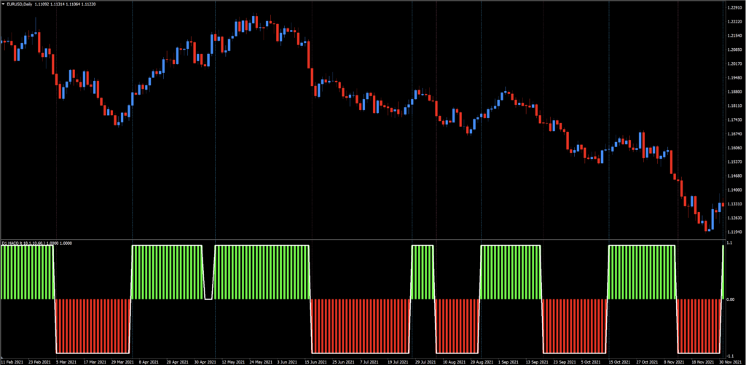746x365 pixels.
Task: Click the 1.11940 price label
Action: tap(734, 231)
